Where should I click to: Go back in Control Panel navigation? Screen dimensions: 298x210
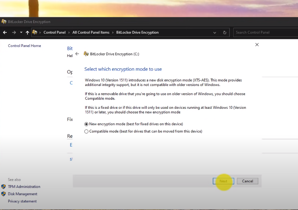(x=5, y=33)
